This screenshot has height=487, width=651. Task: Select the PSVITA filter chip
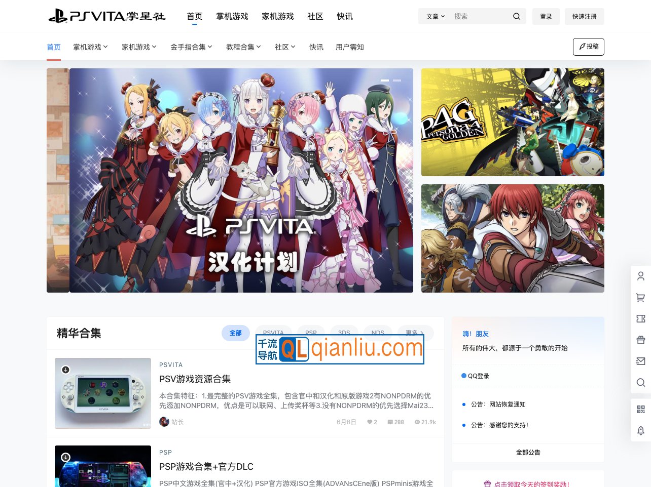[273, 333]
